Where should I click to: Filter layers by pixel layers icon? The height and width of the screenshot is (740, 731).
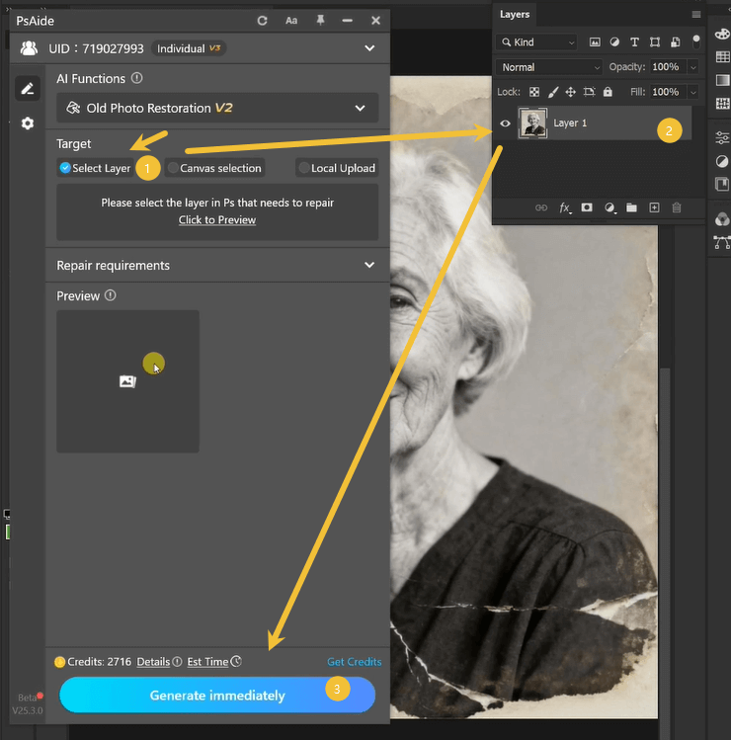point(595,42)
